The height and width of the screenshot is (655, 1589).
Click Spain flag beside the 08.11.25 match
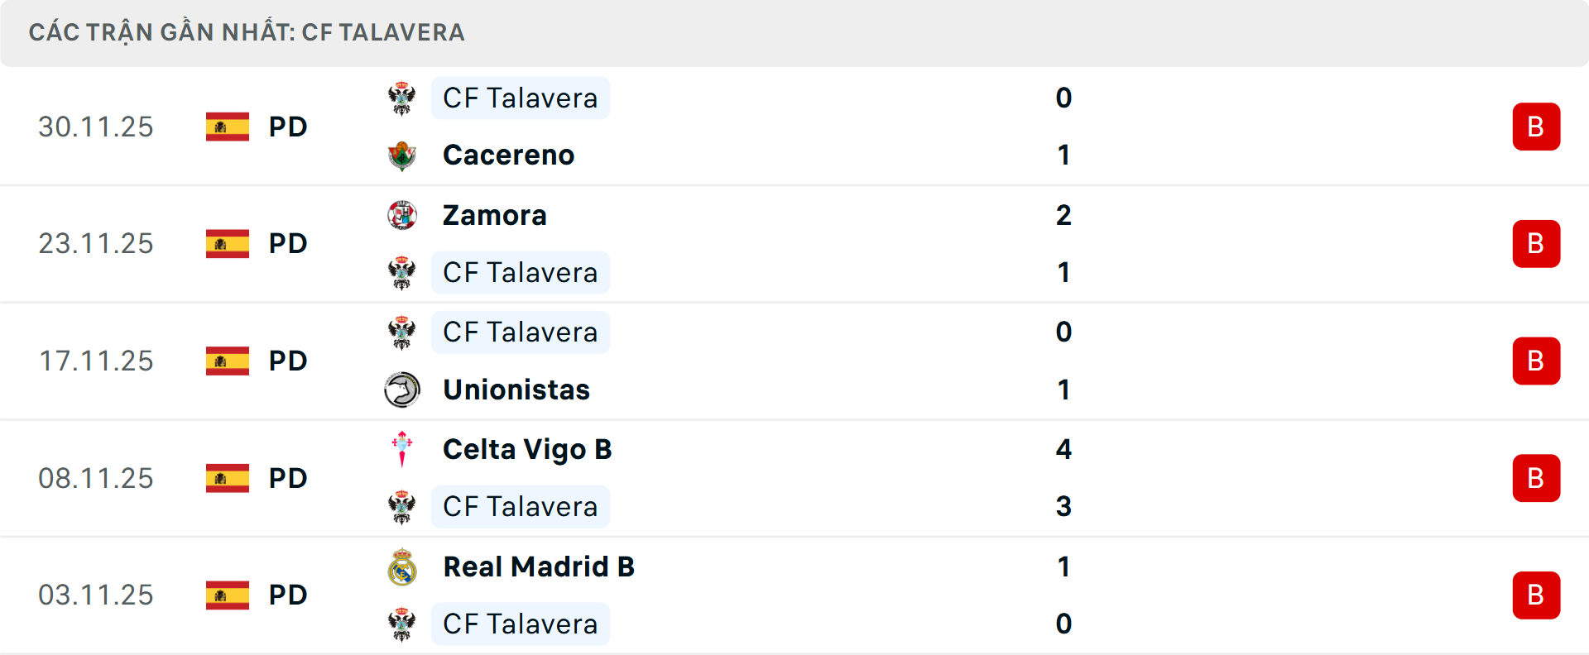[x=228, y=478]
